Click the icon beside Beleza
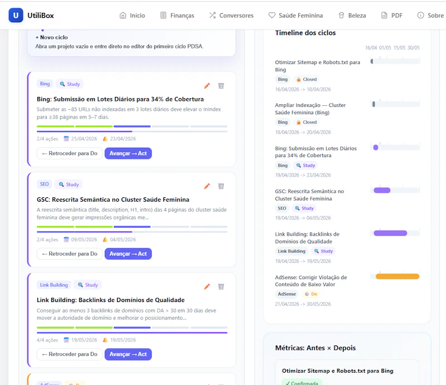Image resolution: width=446 pixels, height=385 pixels. (x=341, y=16)
